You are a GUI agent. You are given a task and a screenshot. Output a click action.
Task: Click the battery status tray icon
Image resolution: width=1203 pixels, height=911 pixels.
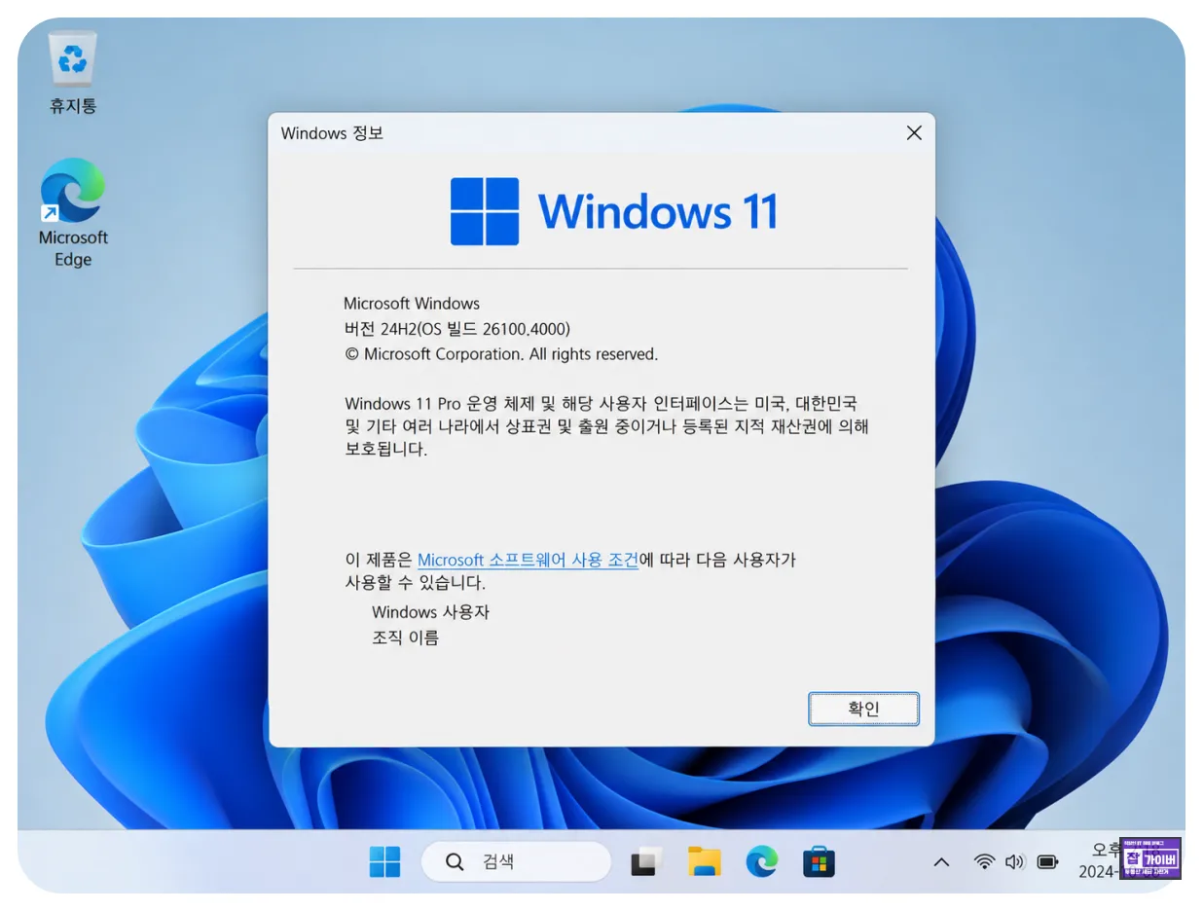pyautogui.click(x=1047, y=861)
